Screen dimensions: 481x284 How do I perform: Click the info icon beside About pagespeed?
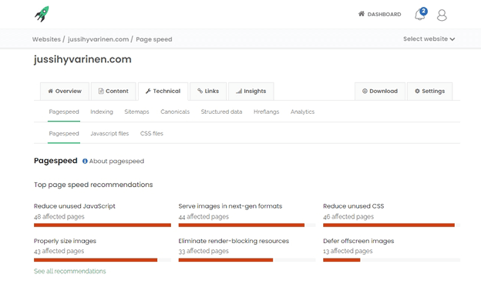[85, 161]
